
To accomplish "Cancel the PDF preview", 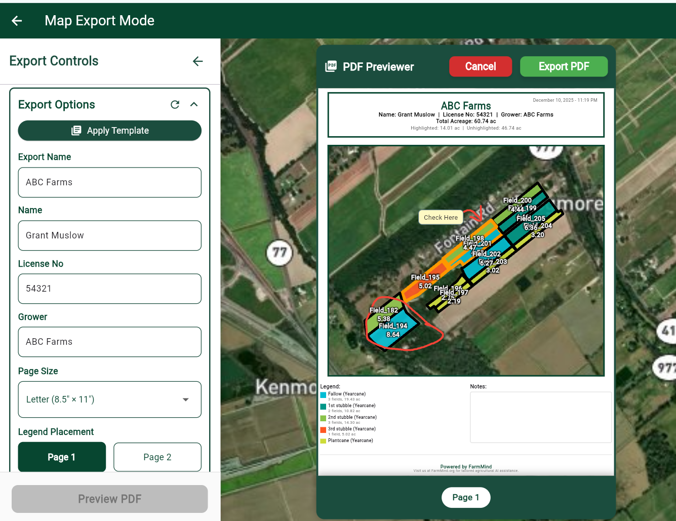I will click(480, 66).
